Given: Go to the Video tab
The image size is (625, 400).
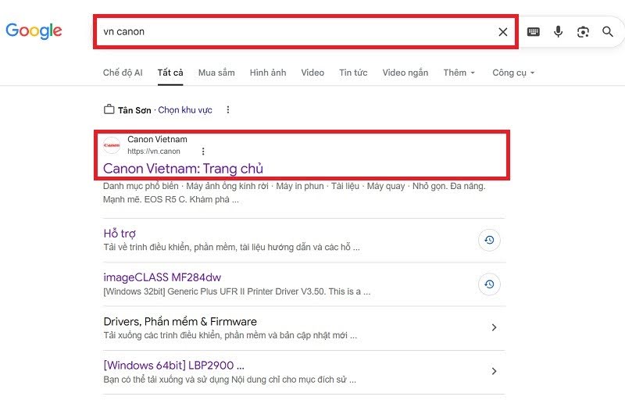Looking at the screenshot, I should click(312, 73).
